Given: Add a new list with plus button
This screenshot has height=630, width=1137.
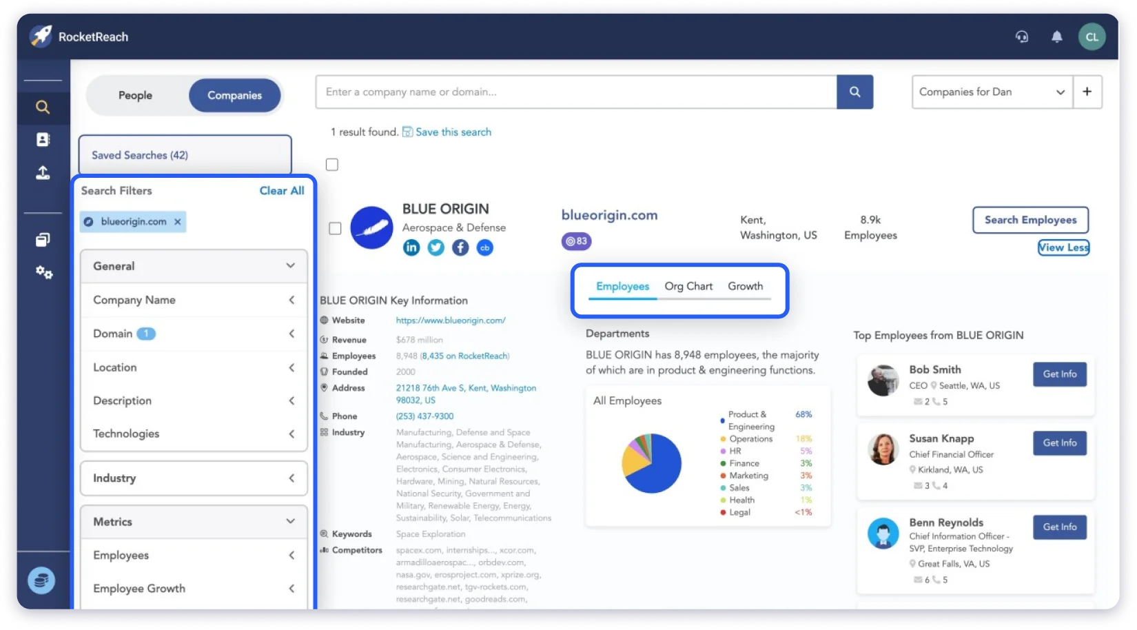Looking at the screenshot, I should (x=1087, y=92).
